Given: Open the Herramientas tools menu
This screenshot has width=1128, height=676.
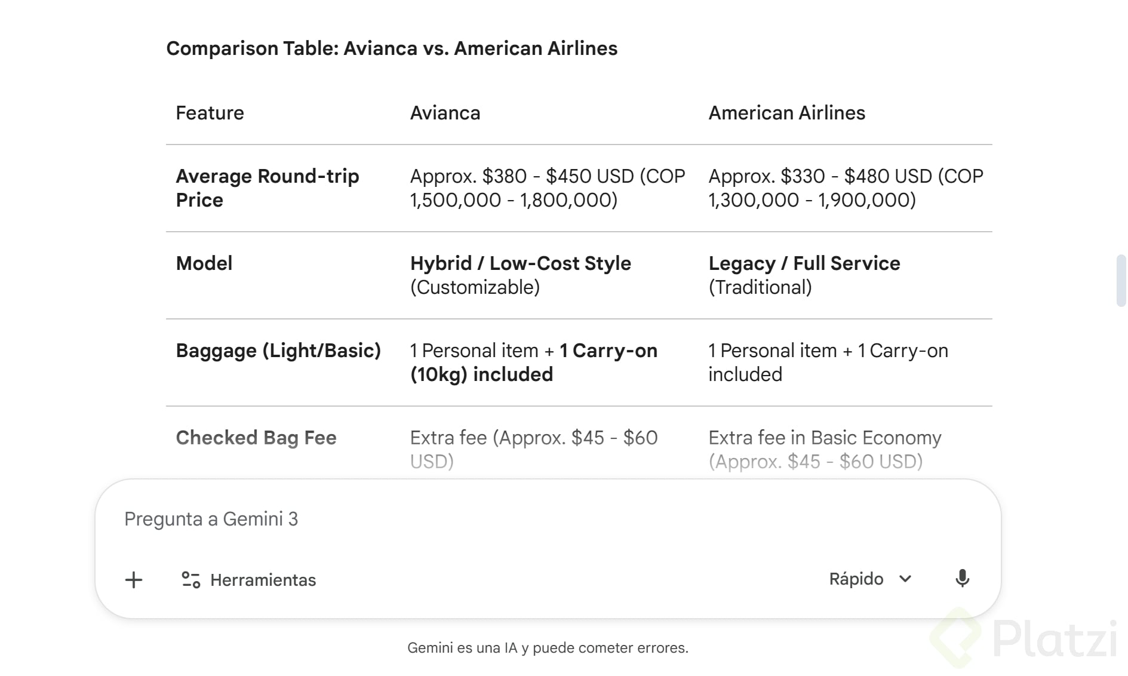Looking at the screenshot, I should (248, 580).
